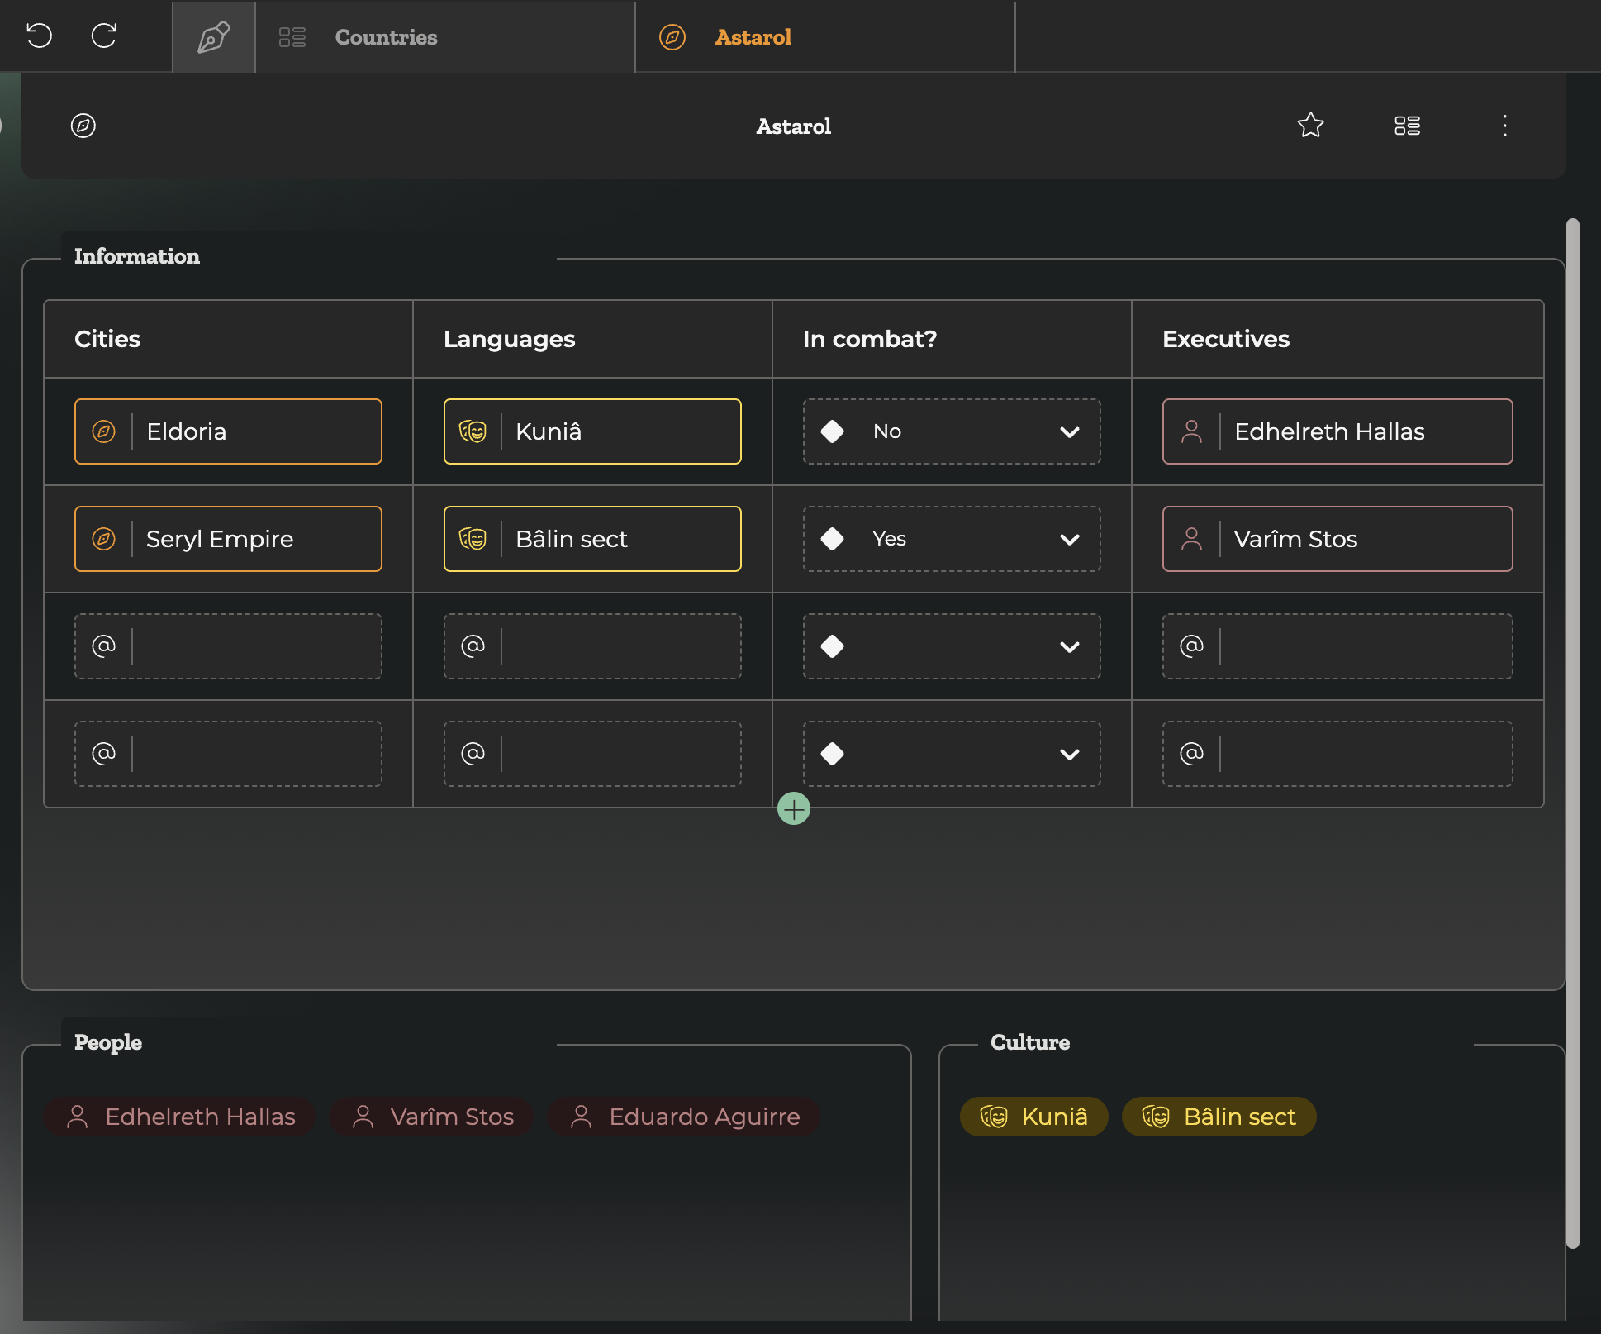Click the Eldoria city cell

click(228, 431)
